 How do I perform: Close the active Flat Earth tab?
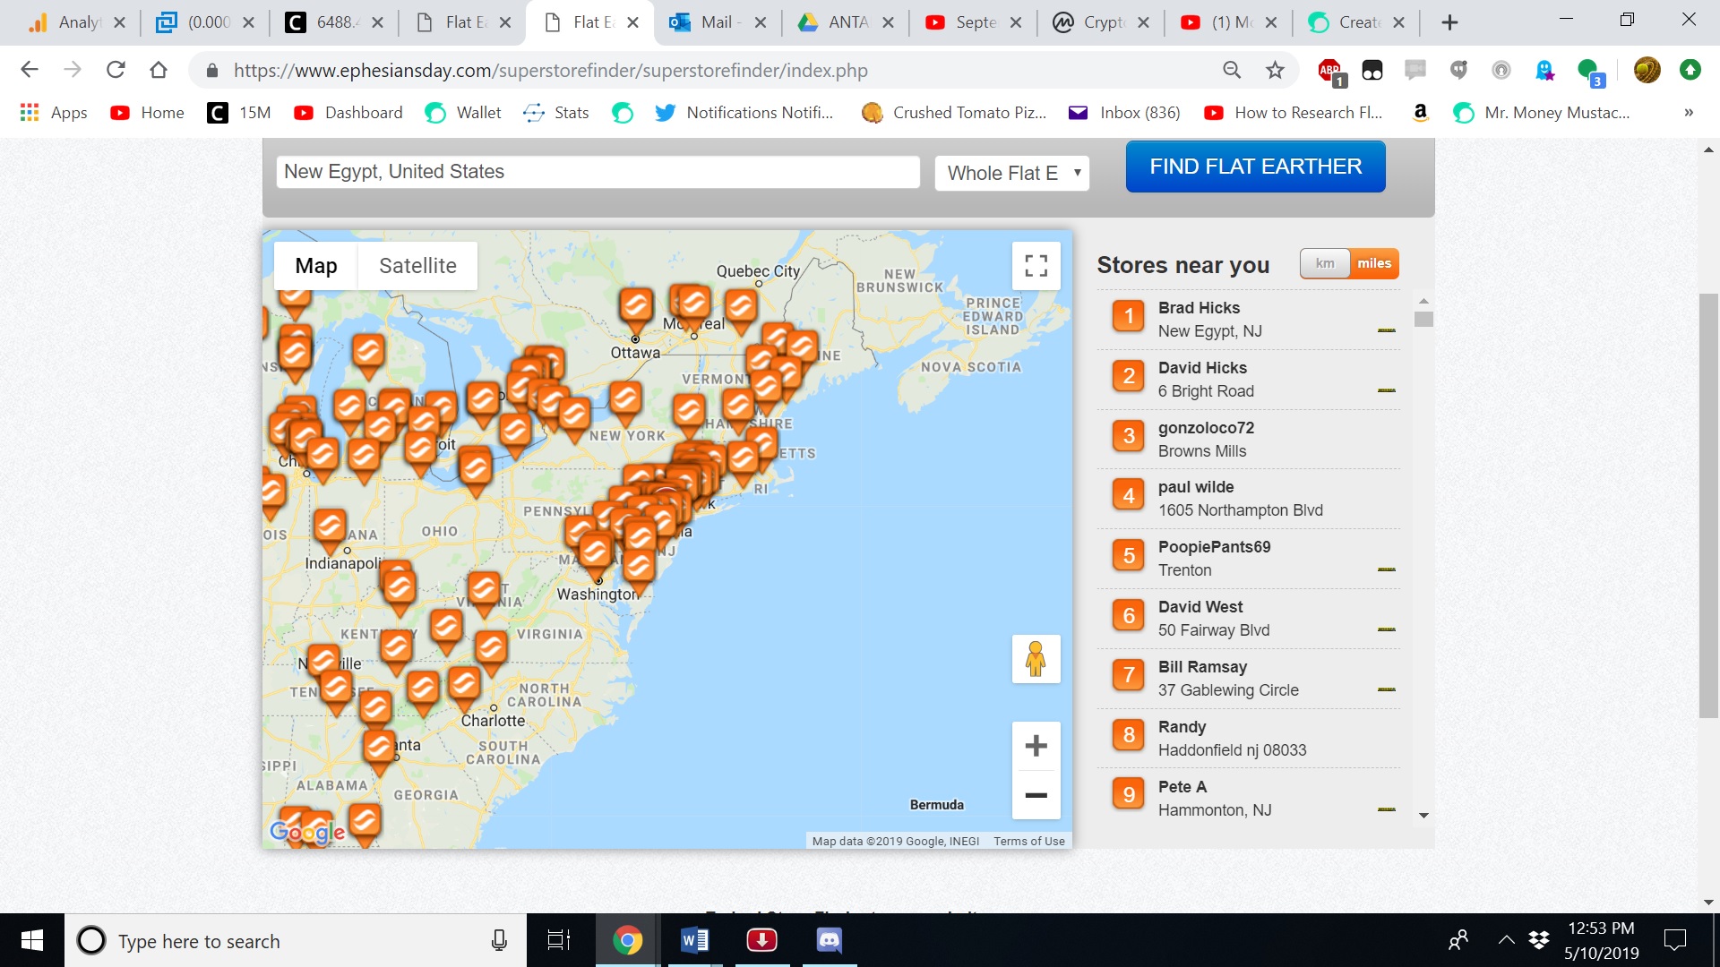pos(632,22)
